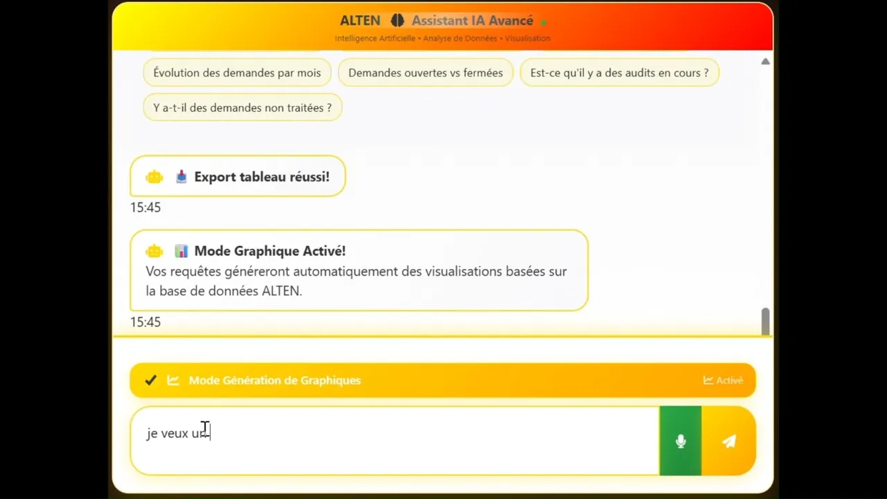Screen dimensions: 887x499
Task: Click the checkmark on the graph mode banner
Action: (150, 380)
